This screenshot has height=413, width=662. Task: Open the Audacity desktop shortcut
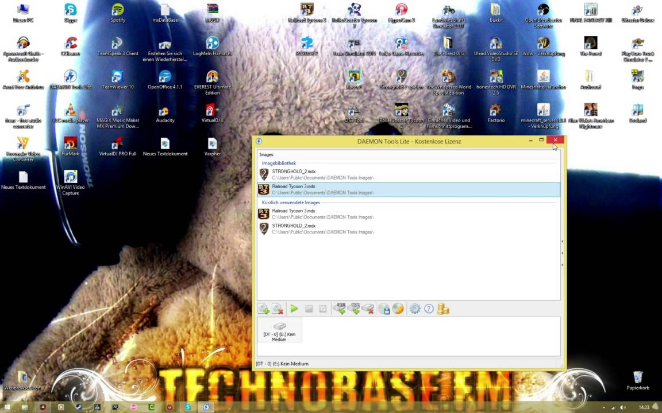coord(165,113)
